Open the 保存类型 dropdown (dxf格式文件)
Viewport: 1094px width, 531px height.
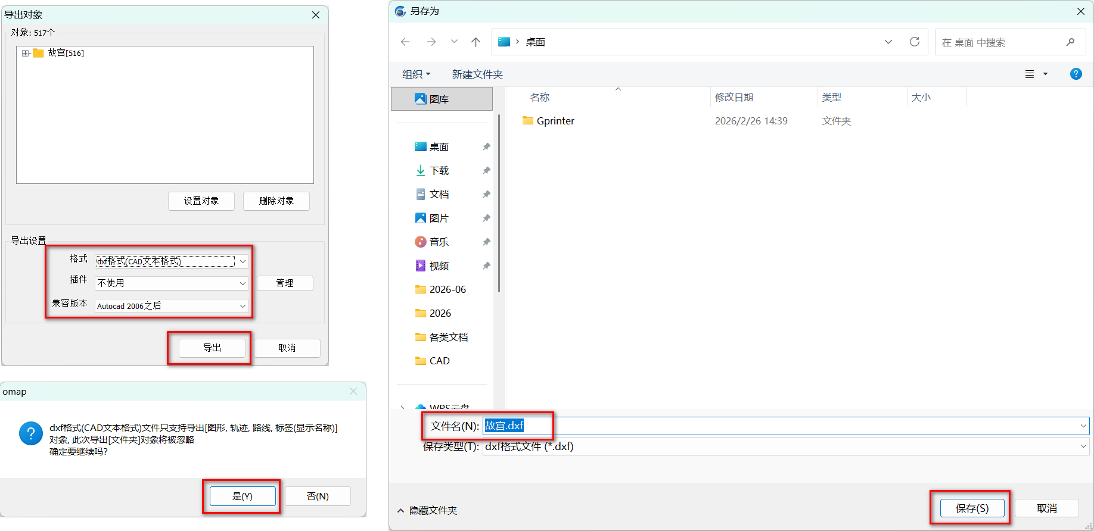click(785, 446)
